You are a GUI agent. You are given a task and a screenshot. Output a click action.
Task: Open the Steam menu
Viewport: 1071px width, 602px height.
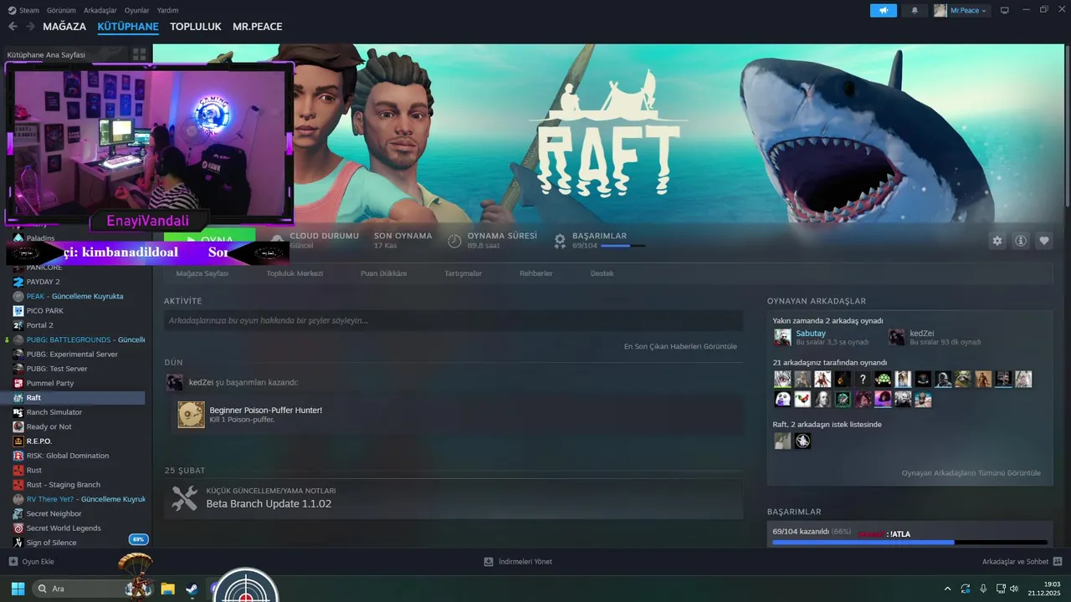[x=23, y=10]
